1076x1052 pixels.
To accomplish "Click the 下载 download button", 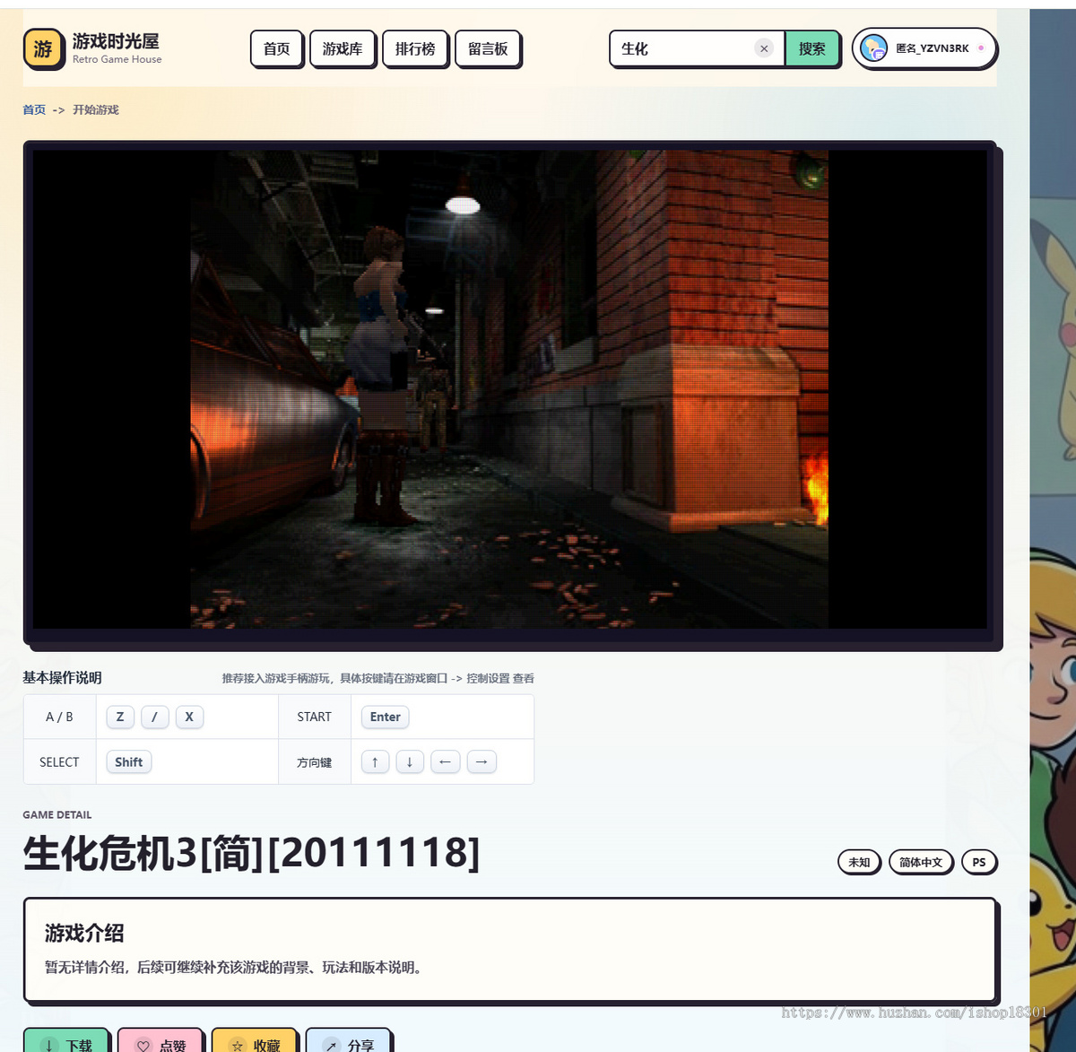I will (67, 1041).
